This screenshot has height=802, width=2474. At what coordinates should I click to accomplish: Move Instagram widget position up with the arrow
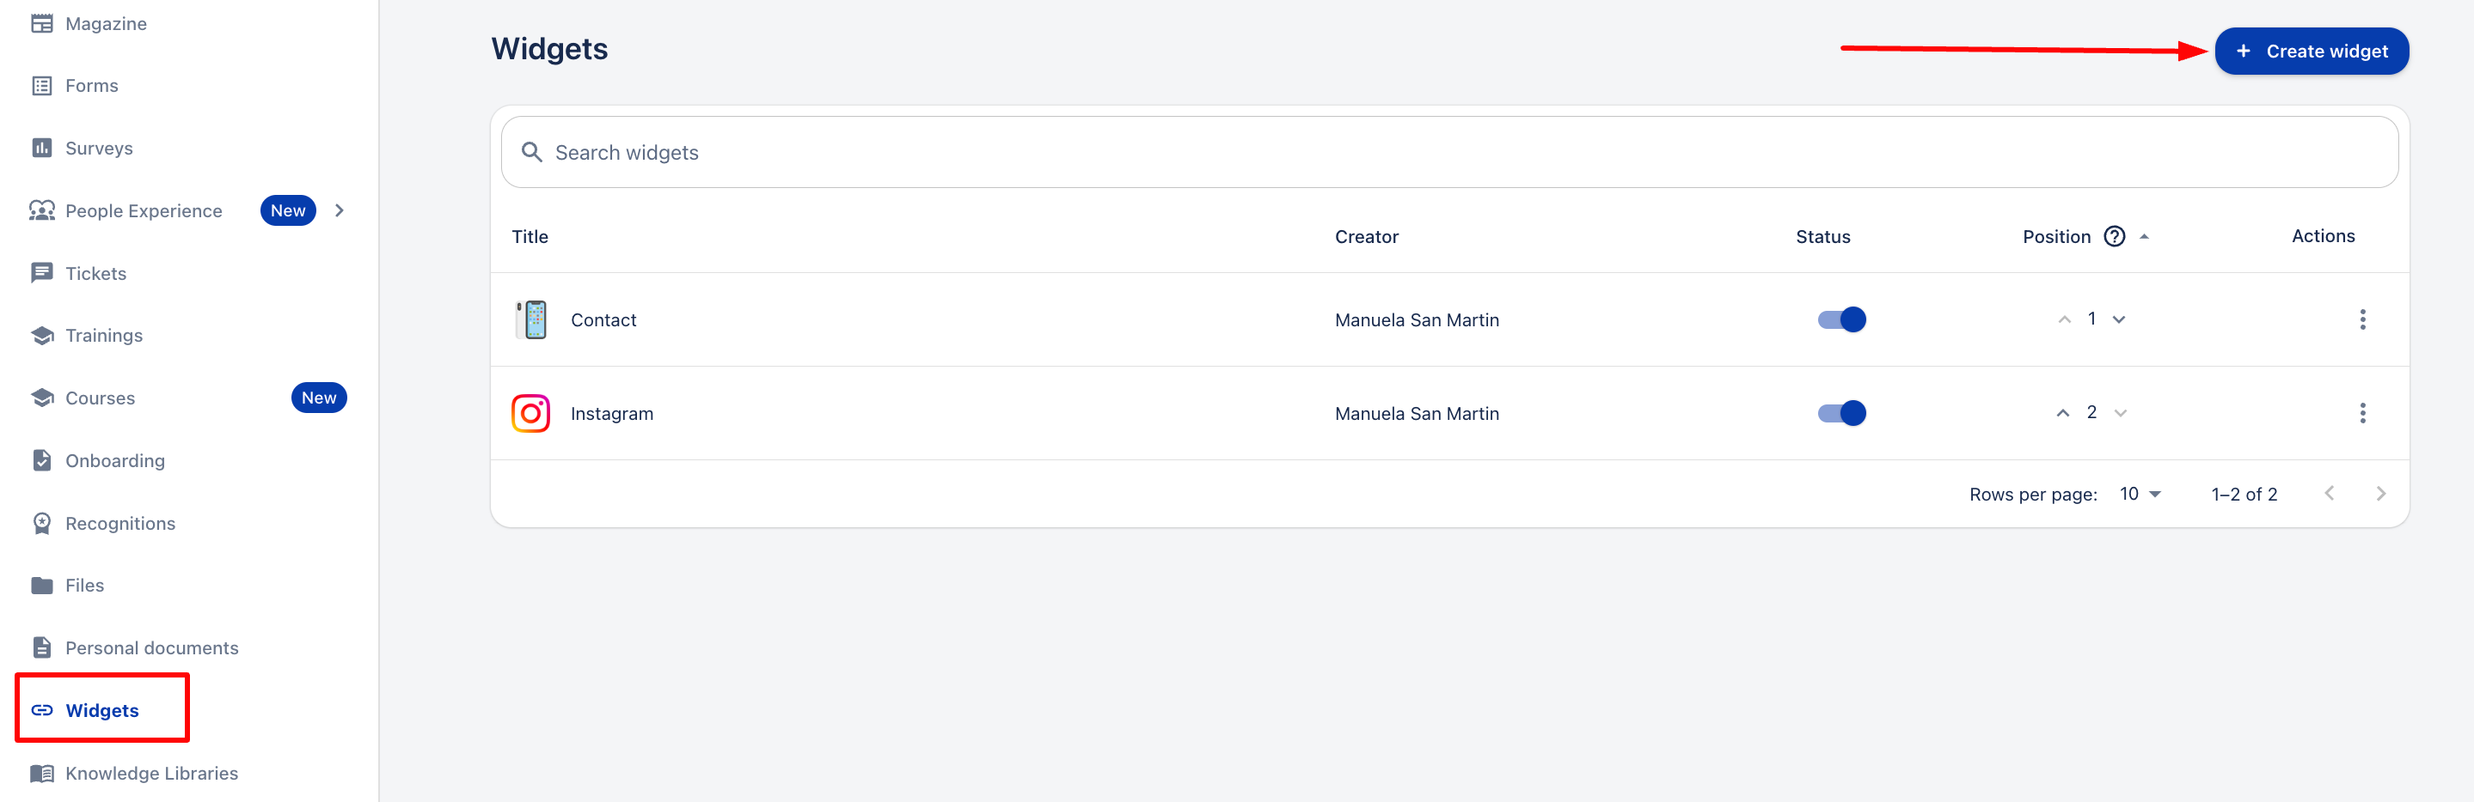click(x=2062, y=414)
